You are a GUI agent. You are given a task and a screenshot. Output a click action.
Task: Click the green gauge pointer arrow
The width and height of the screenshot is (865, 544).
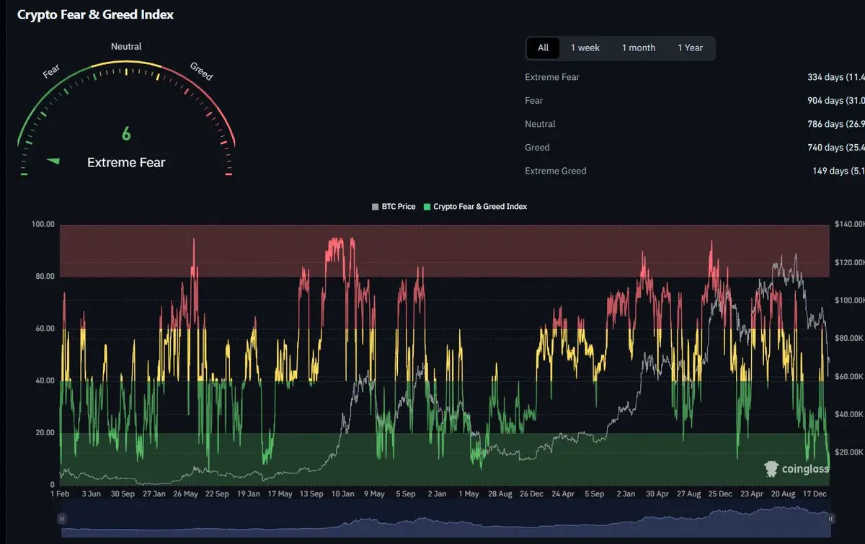(53, 161)
